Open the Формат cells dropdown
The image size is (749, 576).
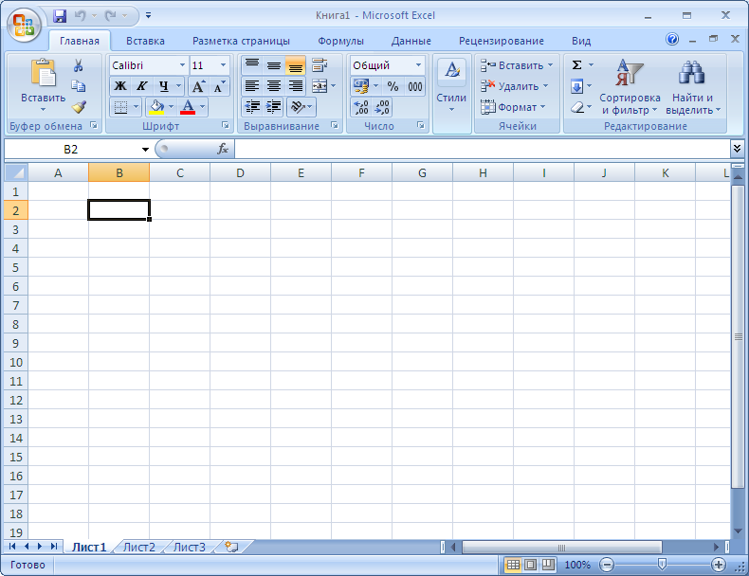point(513,107)
